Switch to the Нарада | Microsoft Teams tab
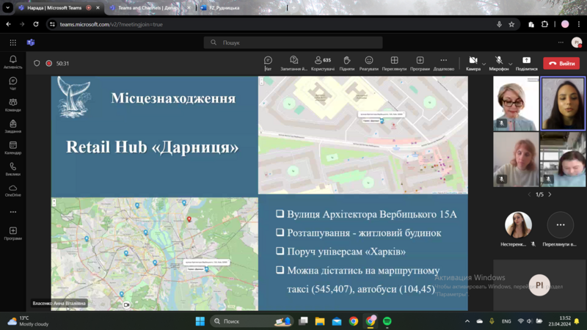Image resolution: width=587 pixels, height=330 pixels. coord(54,7)
